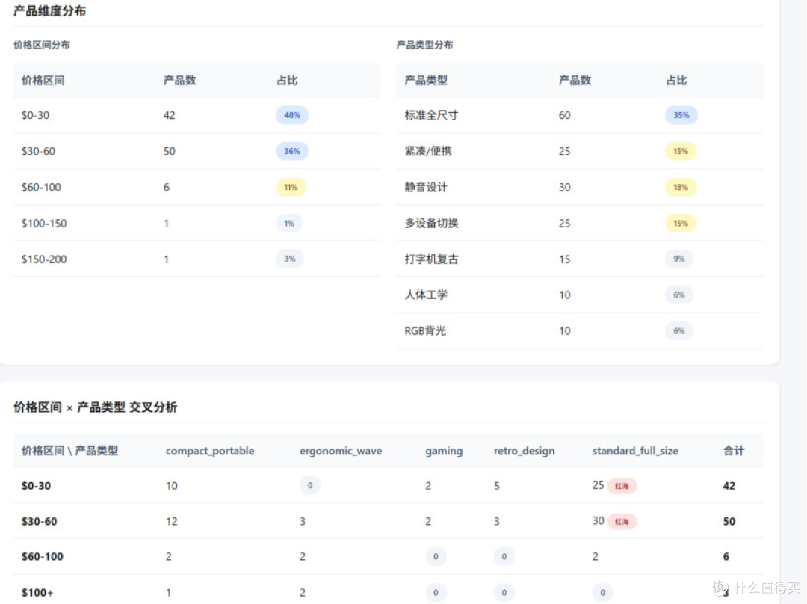This screenshot has height=604, width=807.
Task: Click the 价格区间 \ 产品类型 header cell
Action: [x=70, y=451]
